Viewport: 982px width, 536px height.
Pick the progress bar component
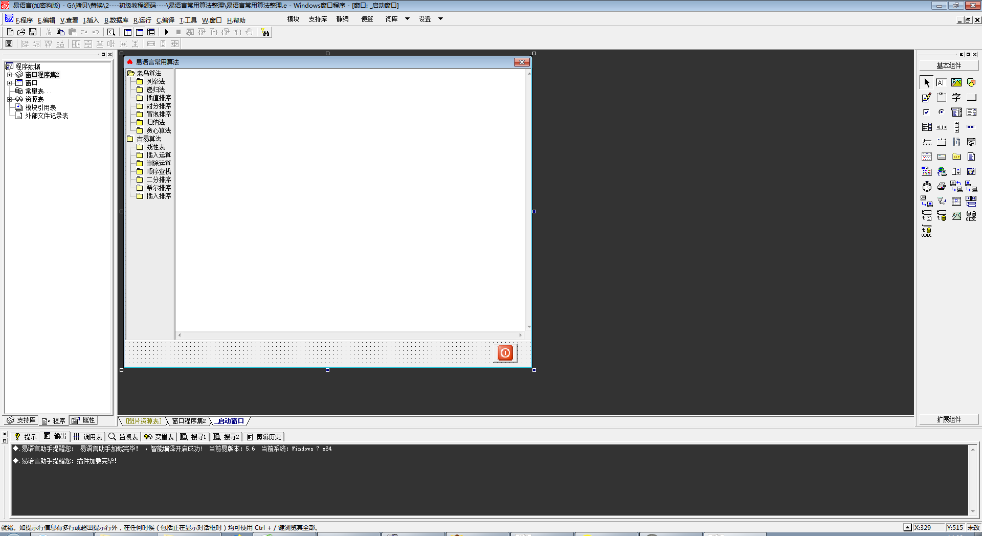971,127
